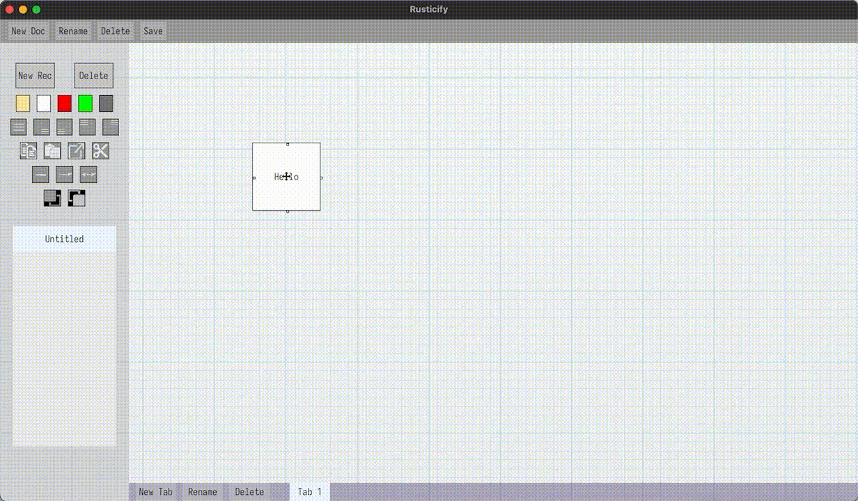
Task: Set text alignment to centered lines icon
Action: click(19, 127)
